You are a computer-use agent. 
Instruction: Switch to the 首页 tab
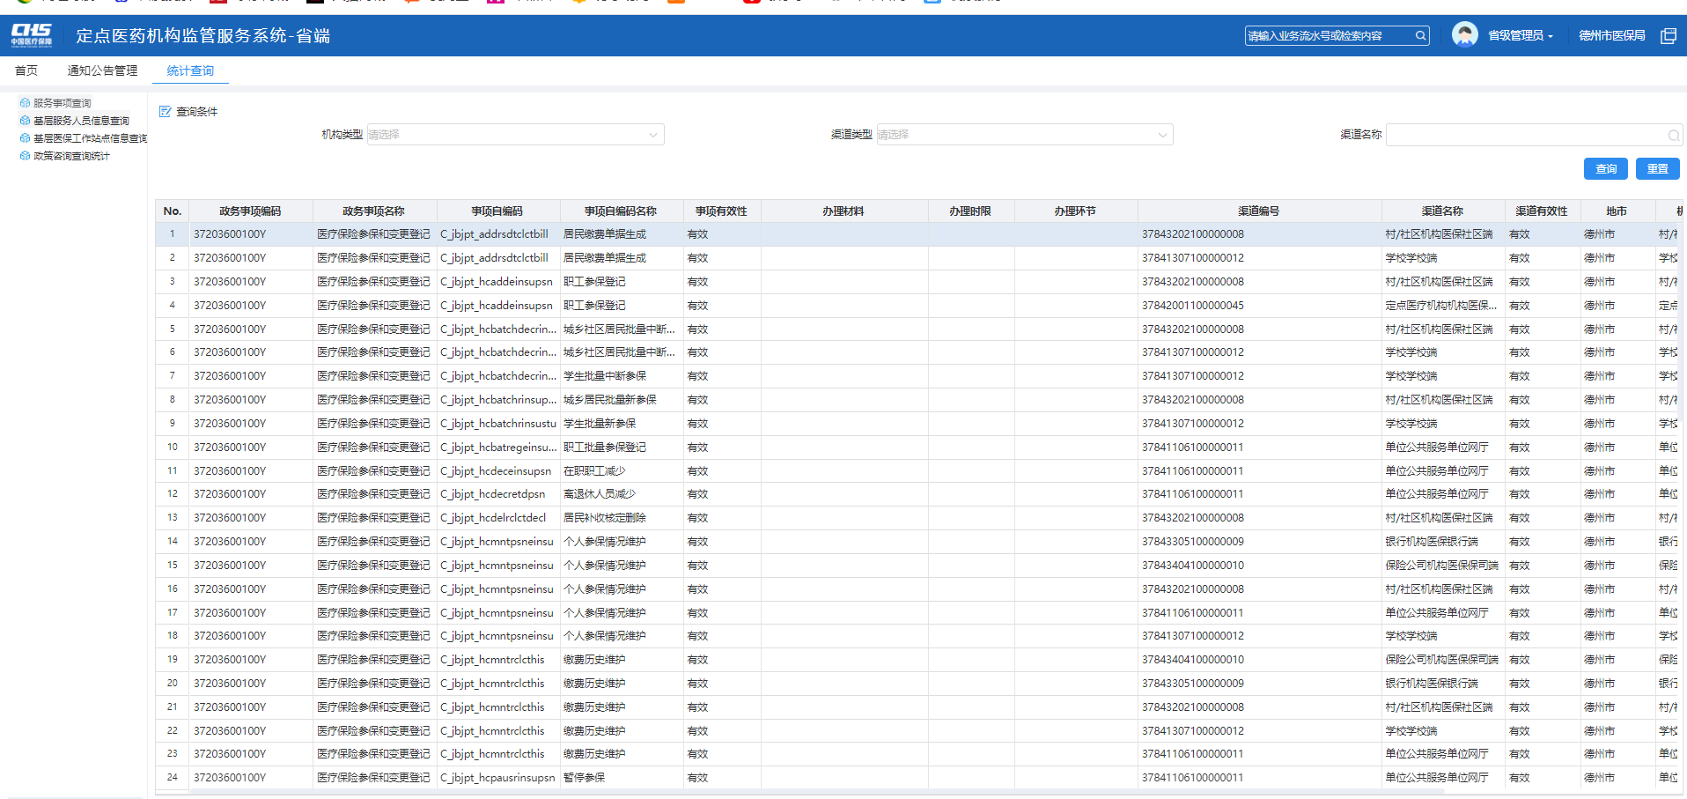pos(26,70)
